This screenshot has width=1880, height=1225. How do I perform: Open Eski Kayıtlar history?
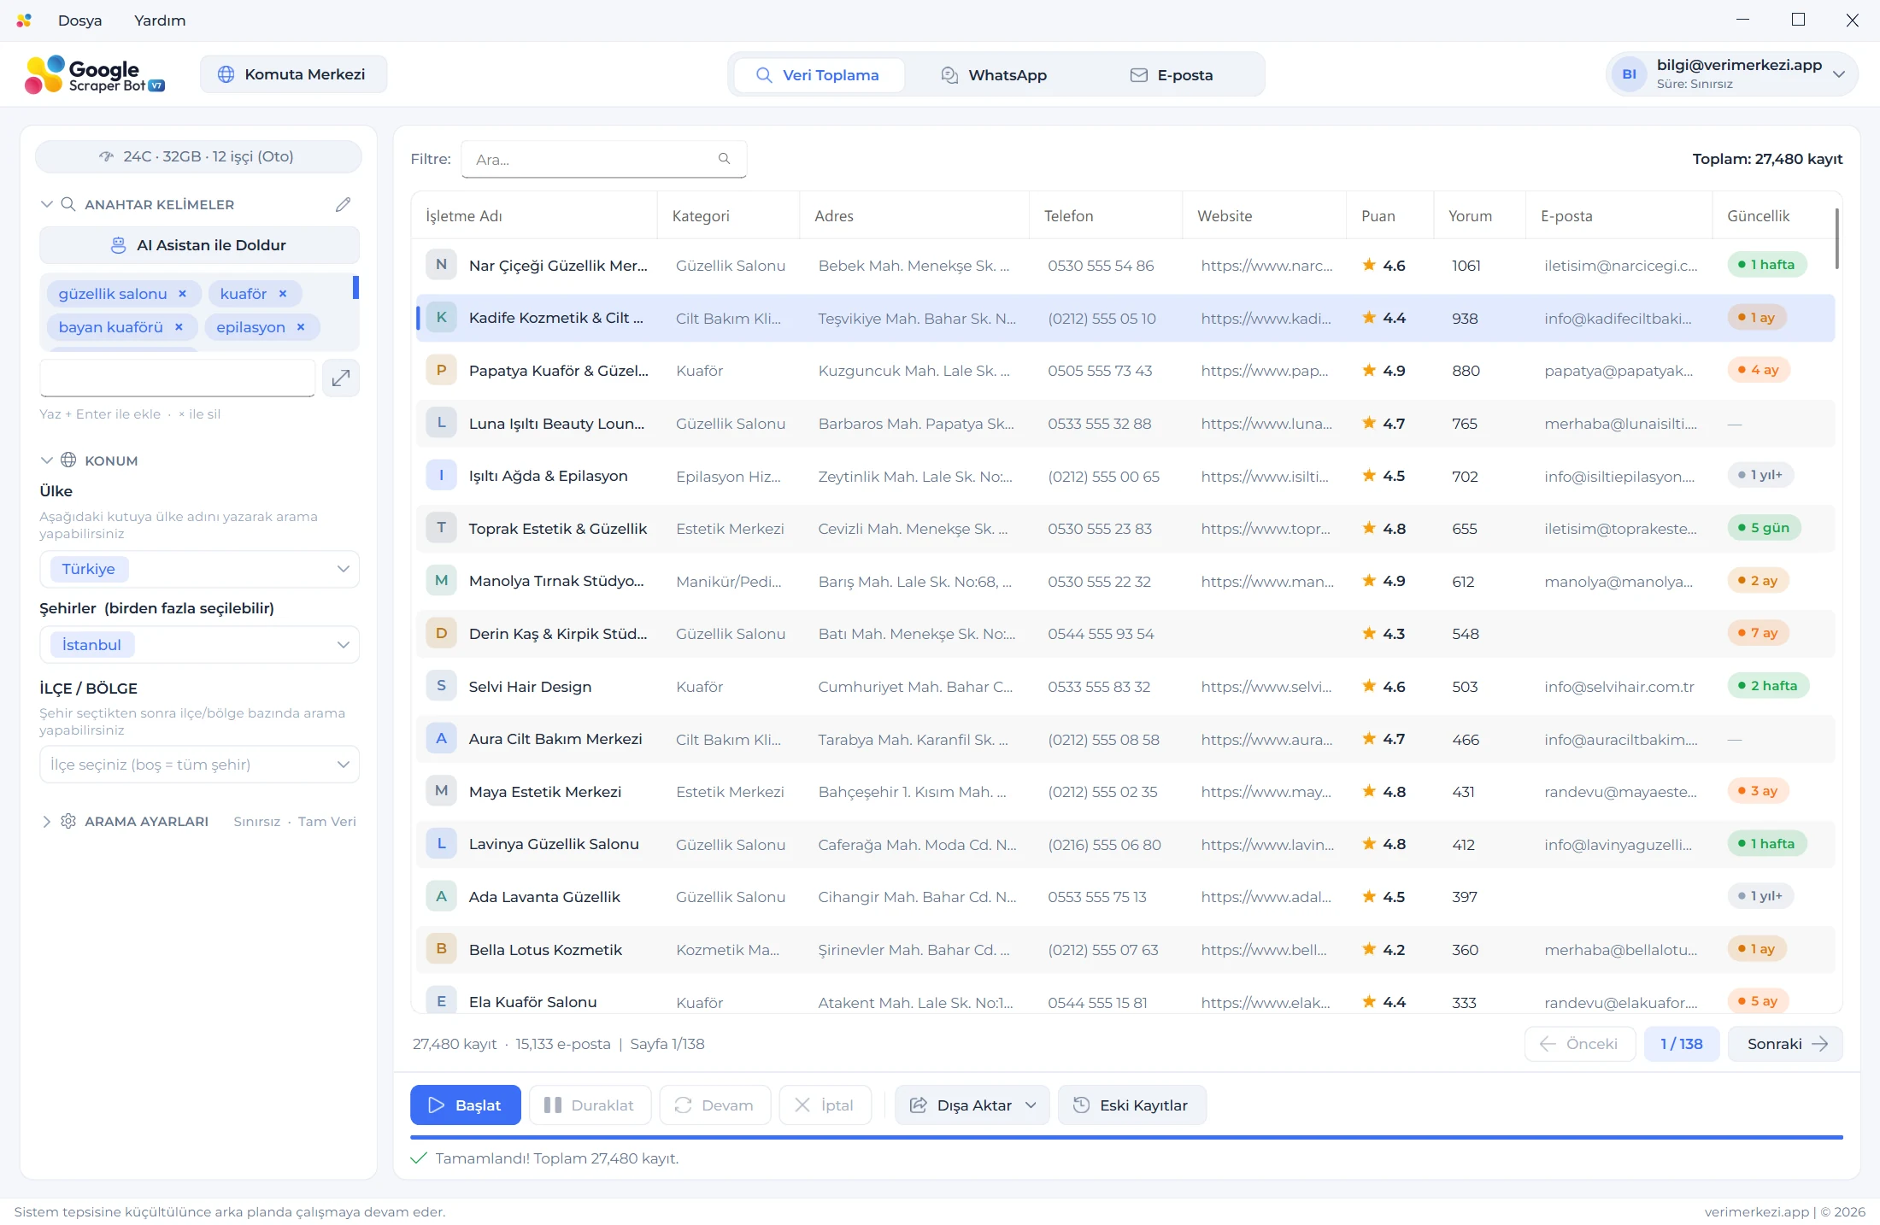[x=1131, y=1105]
